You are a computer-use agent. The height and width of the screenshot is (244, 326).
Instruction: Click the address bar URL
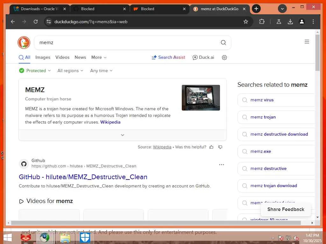click(91, 22)
